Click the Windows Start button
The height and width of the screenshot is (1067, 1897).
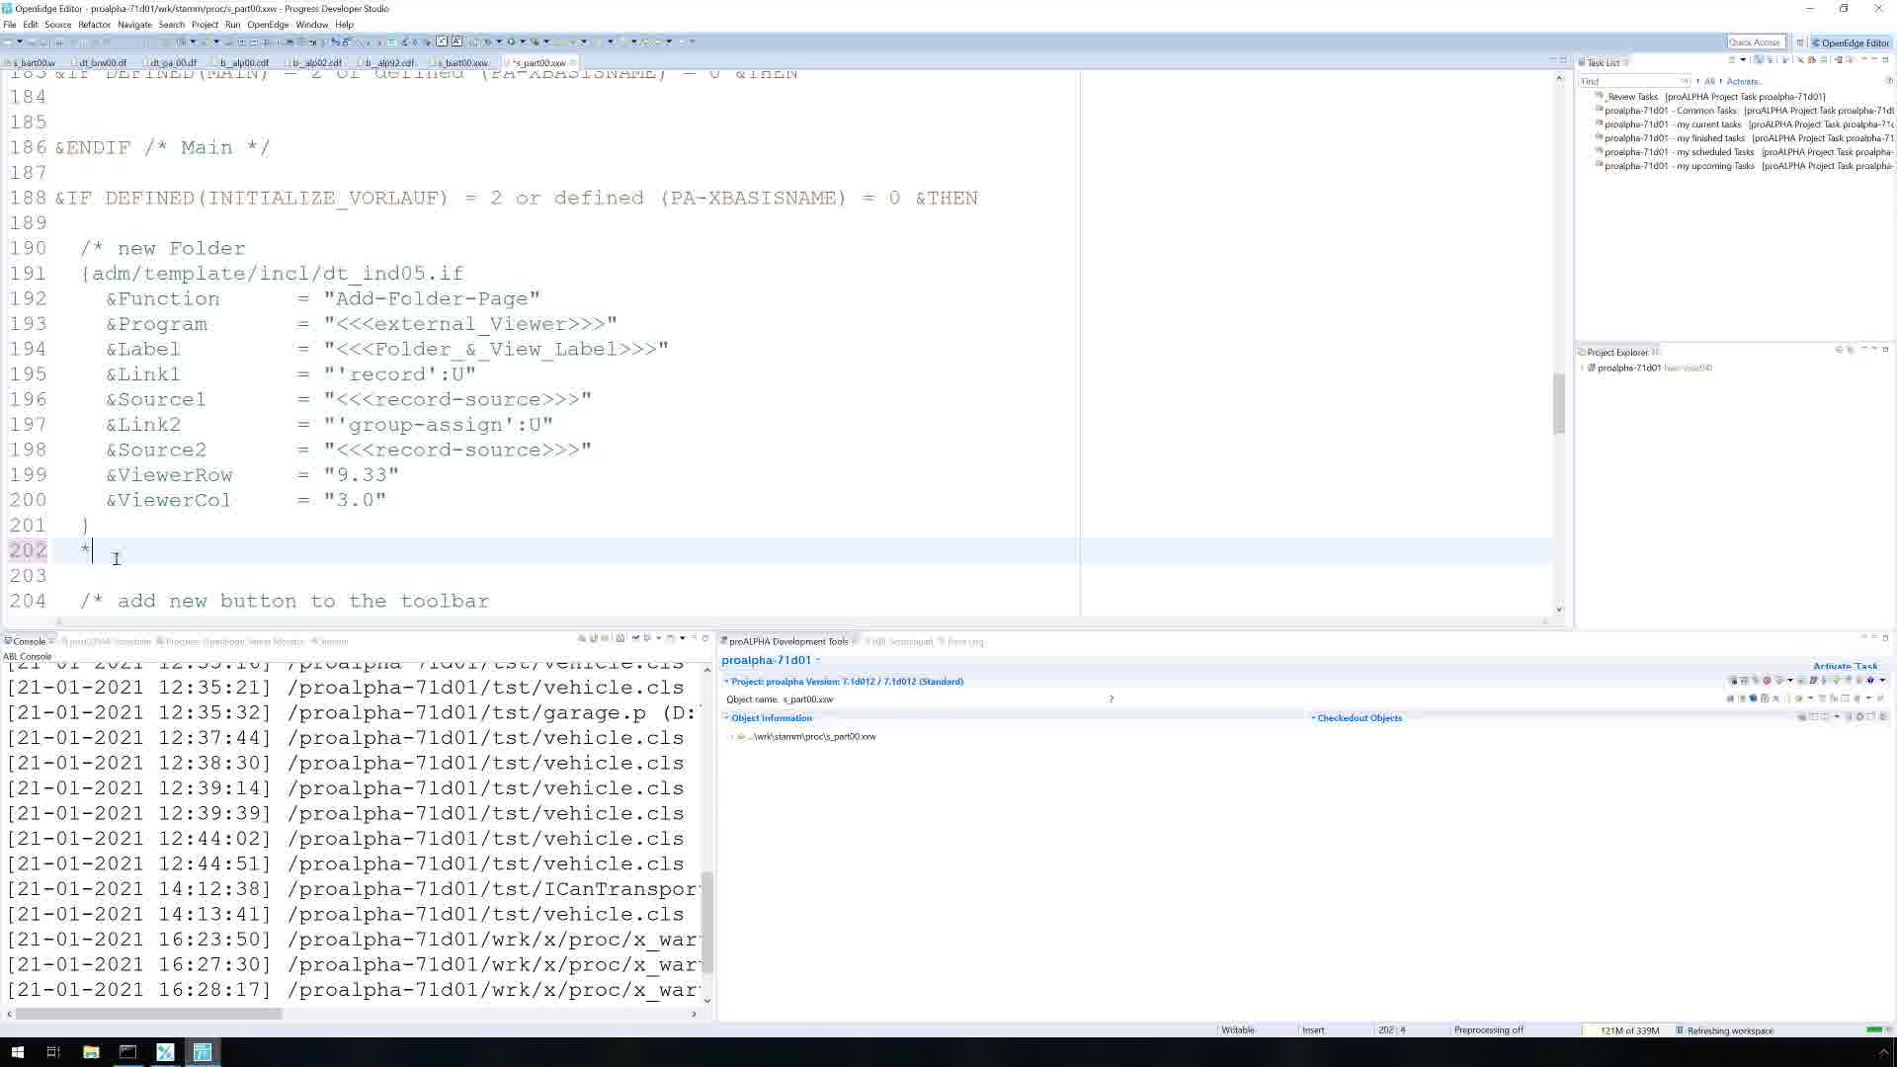pos(17,1052)
